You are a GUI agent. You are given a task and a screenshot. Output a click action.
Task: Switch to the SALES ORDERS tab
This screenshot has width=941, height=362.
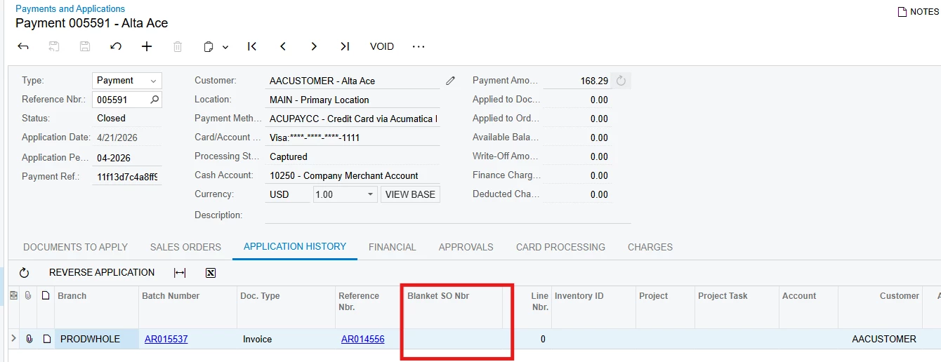click(x=185, y=247)
